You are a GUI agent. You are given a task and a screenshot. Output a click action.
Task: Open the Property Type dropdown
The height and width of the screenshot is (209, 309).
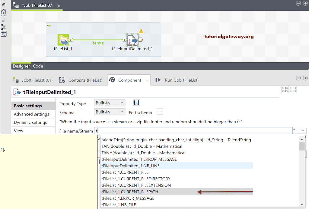[x=110, y=103]
